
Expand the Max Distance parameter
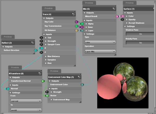46,56
